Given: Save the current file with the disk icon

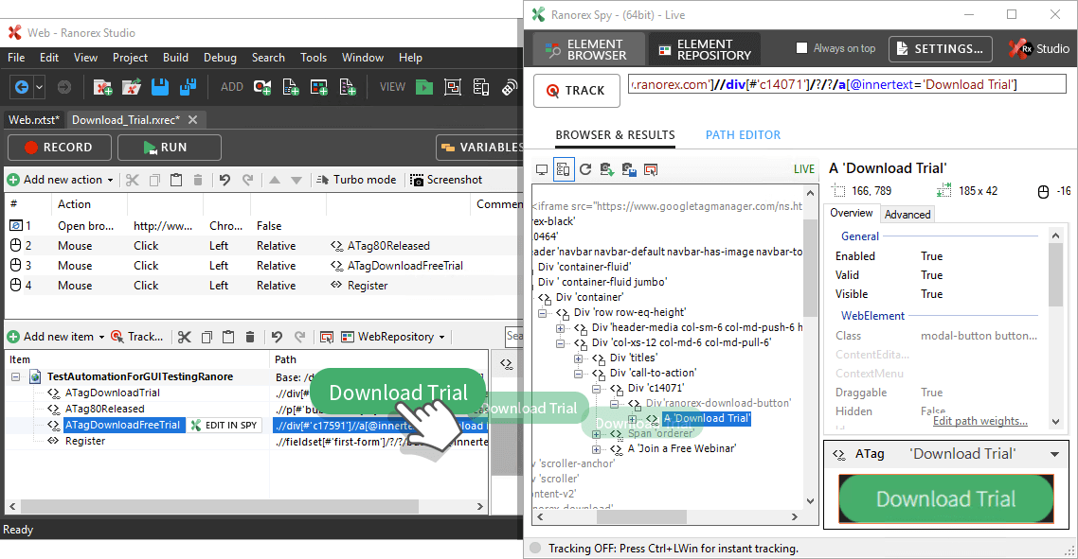Looking at the screenshot, I should pyautogui.click(x=160, y=87).
